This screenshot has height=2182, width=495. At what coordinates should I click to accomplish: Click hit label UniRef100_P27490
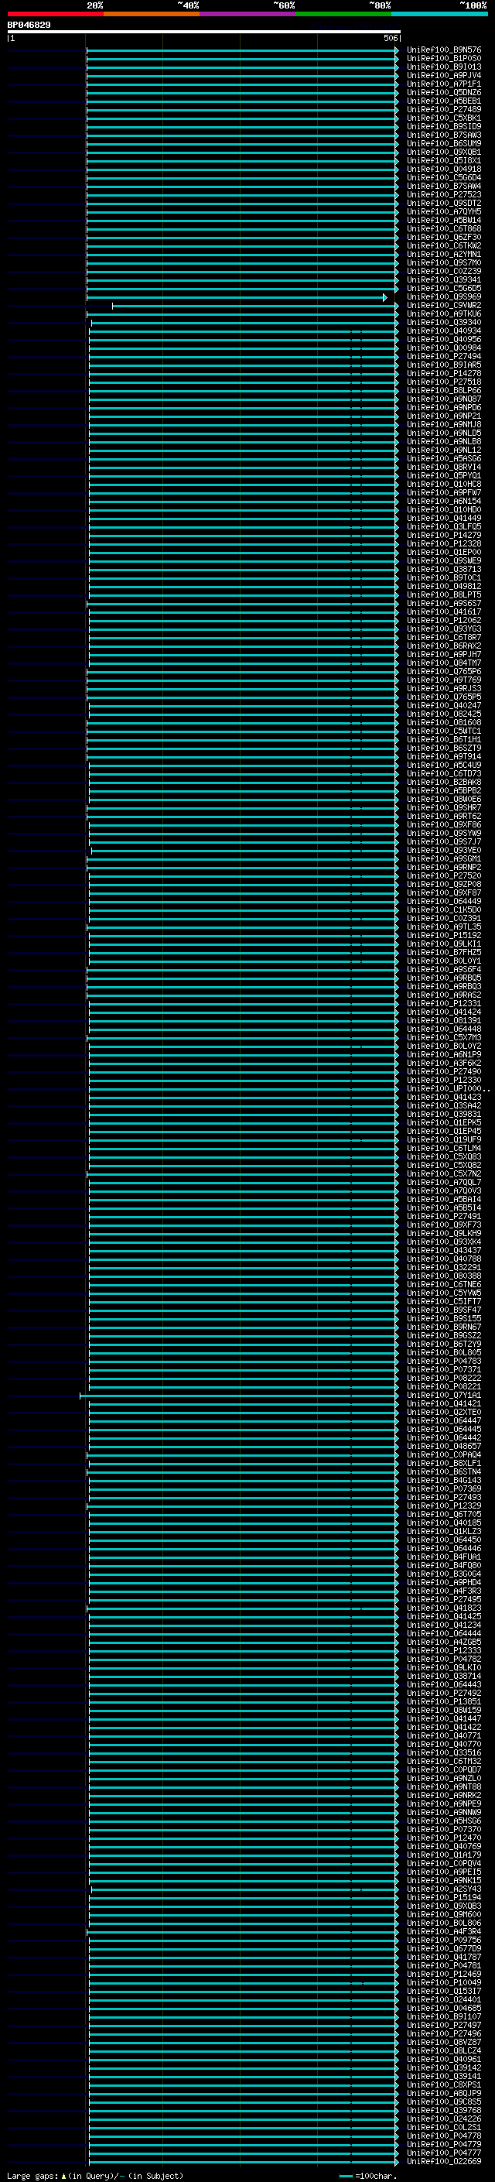pyautogui.click(x=444, y=1071)
